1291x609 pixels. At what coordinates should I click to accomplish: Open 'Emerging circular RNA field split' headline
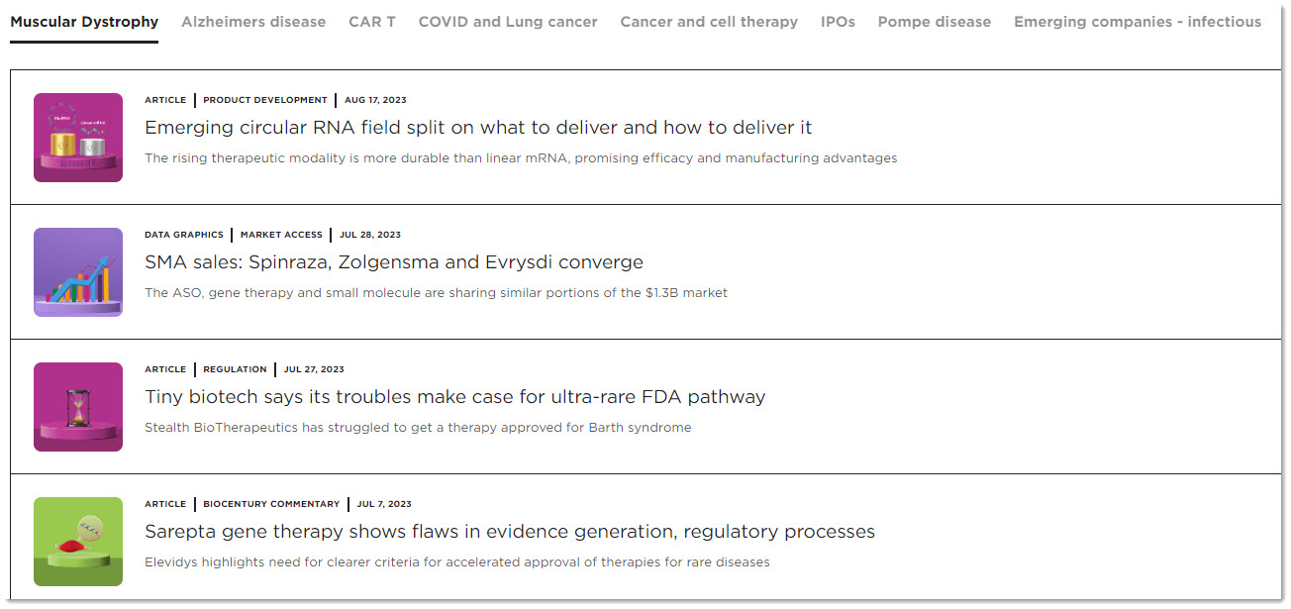[478, 128]
